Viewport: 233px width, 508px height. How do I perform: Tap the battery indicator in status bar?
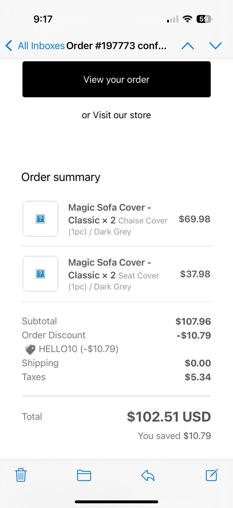coord(205,19)
